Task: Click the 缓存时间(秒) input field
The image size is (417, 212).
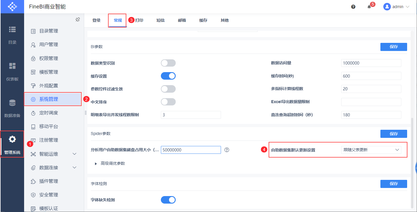Action: pos(371,76)
